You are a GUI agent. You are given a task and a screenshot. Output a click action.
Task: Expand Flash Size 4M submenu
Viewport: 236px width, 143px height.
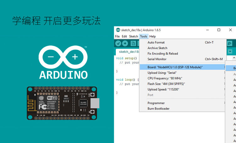pyautogui.click(x=183, y=84)
